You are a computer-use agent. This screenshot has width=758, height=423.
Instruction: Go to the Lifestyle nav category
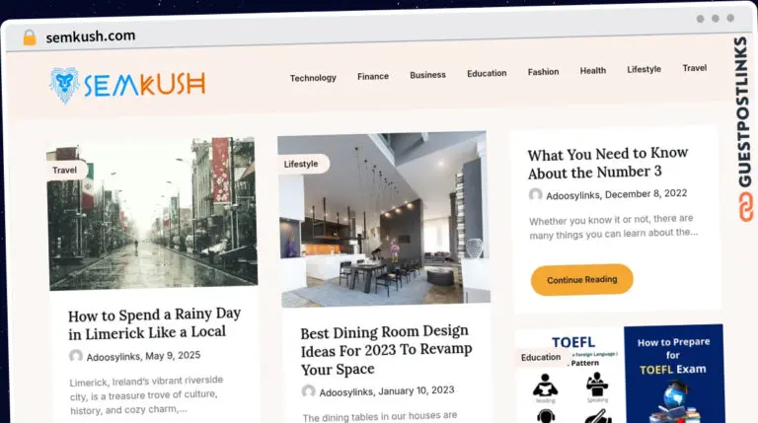(x=644, y=69)
